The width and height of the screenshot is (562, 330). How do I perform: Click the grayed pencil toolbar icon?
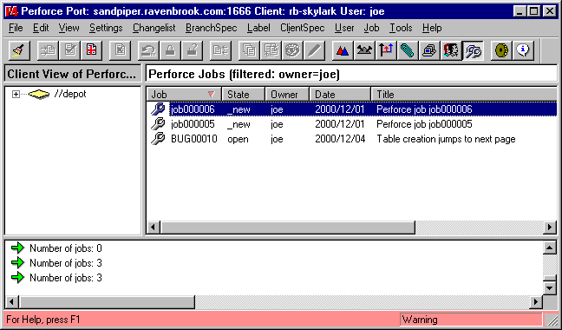pos(314,50)
